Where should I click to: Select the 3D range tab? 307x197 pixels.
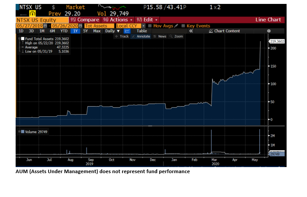tap(31, 31)
